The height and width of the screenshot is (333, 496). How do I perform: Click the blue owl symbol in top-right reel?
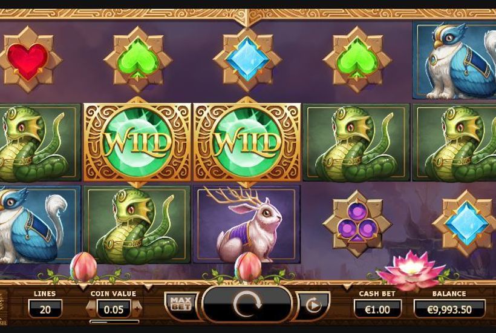pyautogui.click(x=454, y=60)
